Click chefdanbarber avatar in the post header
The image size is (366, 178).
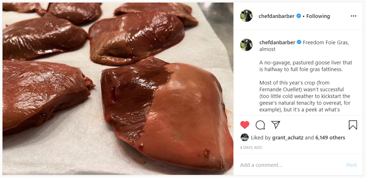click(246, 16)
